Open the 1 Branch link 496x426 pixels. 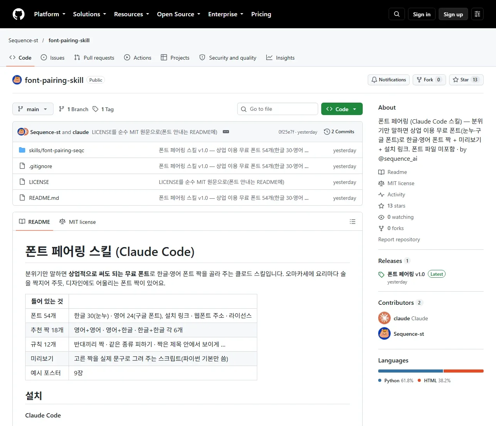[x=73, y=109]
